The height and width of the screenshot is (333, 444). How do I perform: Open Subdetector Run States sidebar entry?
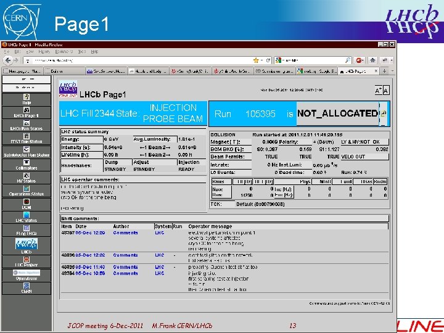pyautogui.click(x=27, y=152)
